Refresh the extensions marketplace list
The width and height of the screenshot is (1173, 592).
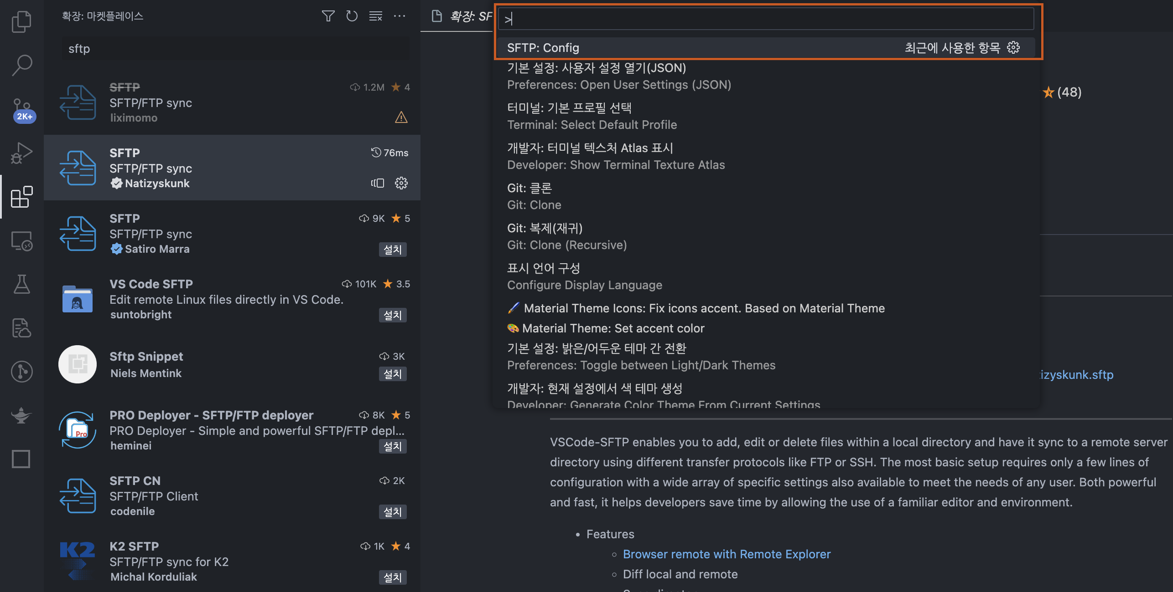pos(352,16)
